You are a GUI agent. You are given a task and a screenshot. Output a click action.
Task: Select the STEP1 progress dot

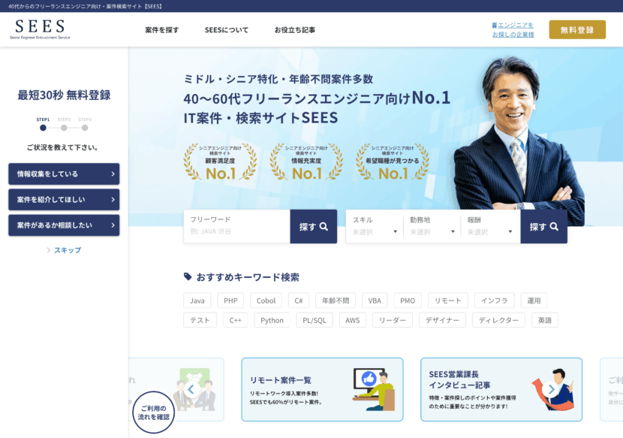[x=43, y=128]
